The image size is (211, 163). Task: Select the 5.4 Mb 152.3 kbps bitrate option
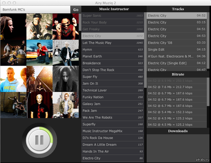click(176, 112)
